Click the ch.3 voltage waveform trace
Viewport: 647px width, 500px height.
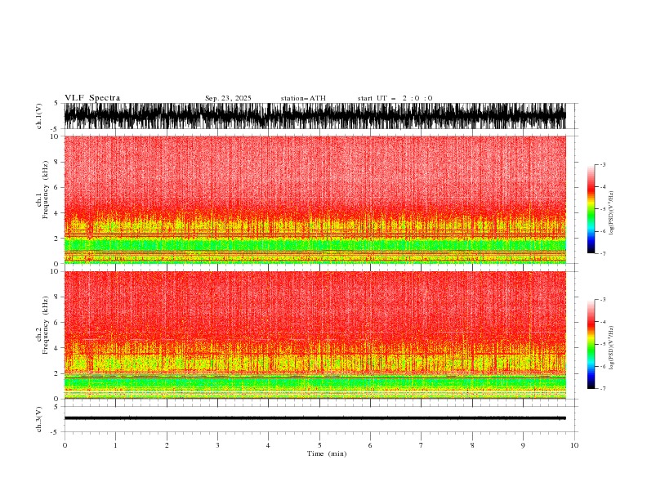[315, 418]
